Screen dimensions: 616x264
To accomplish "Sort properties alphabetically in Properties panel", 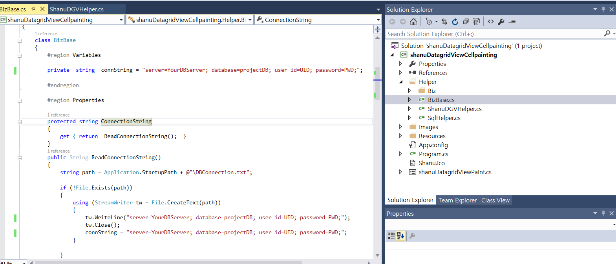I will coord(400,236).
